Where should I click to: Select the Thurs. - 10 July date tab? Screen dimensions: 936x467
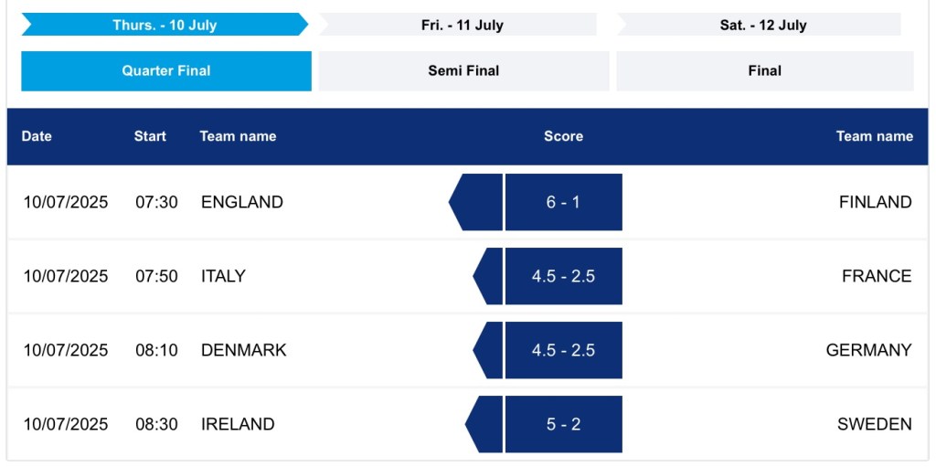tap(165, 25)
